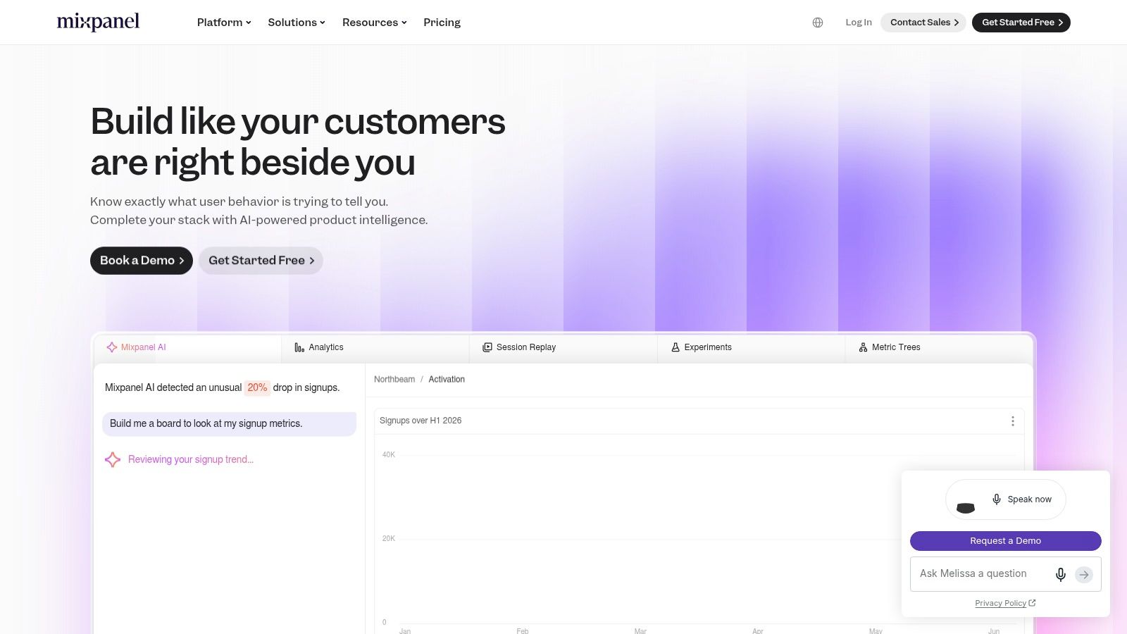Click the 'Build me a board' prompt message

pos(230,423)
